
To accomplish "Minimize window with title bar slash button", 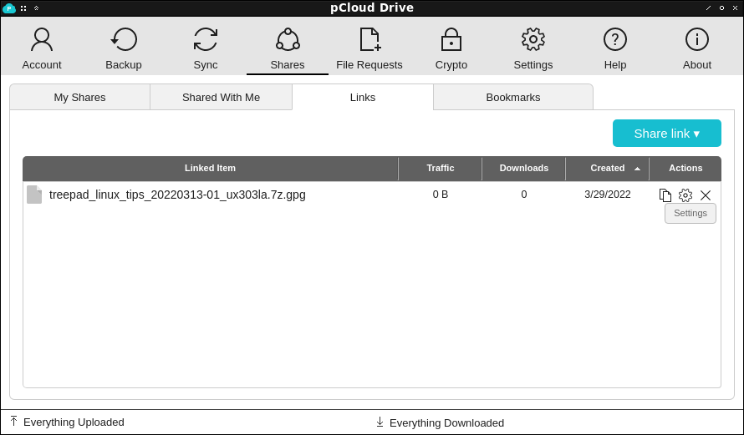I will tap(708, 8).
